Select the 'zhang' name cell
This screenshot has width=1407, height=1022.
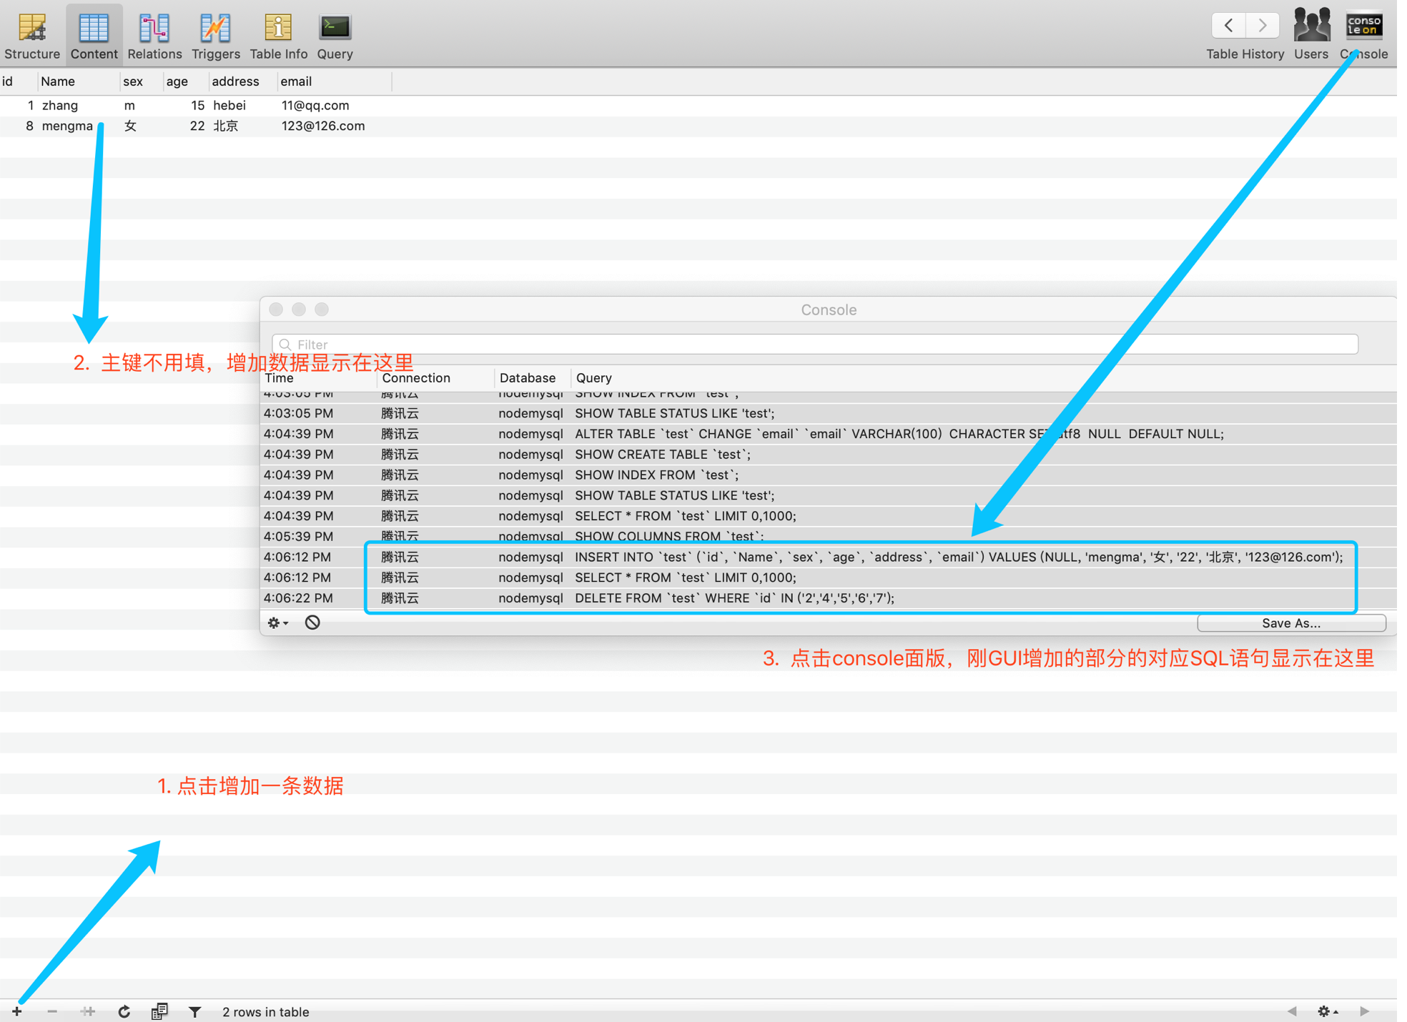pos(78,106)
